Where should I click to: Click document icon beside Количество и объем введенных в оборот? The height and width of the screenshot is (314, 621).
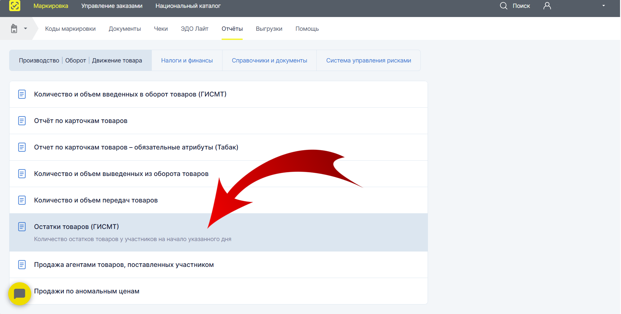coord(22,94)
